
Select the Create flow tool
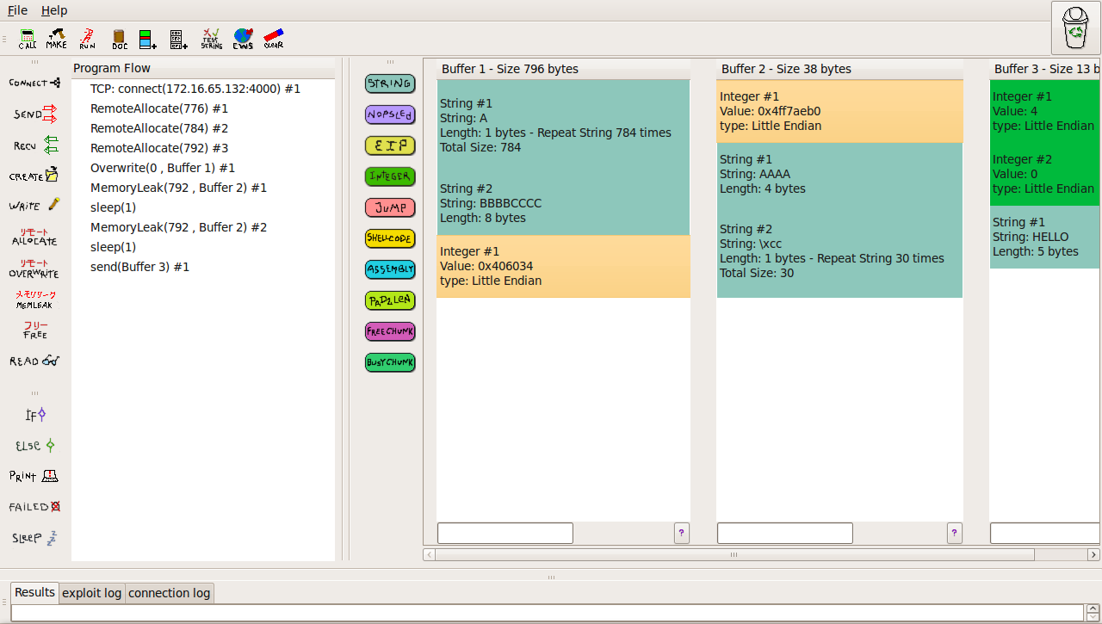click(34, 176)
